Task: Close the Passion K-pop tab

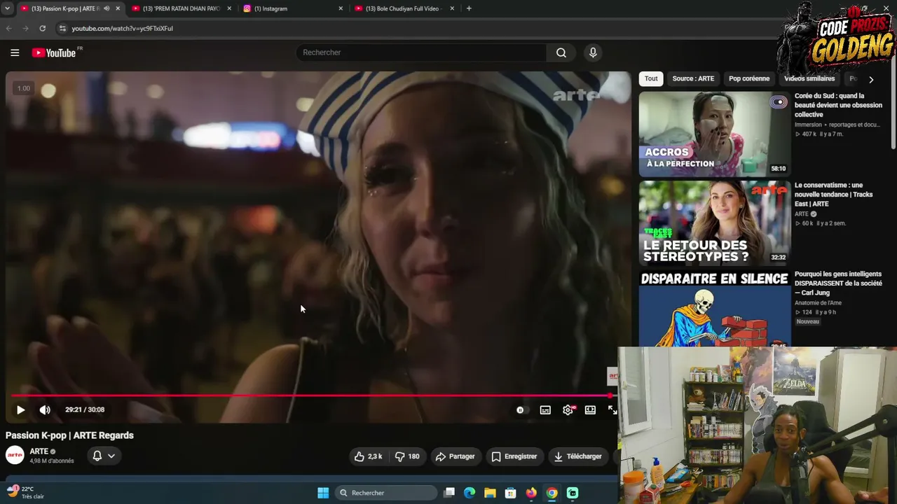Action: 118,8
